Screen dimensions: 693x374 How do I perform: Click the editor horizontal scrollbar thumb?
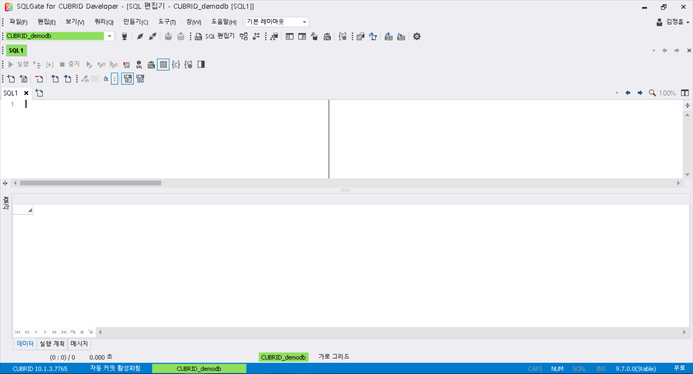(x=91, y=183)
